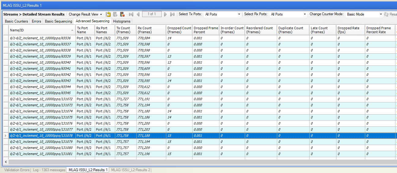This screenshot has width=397, height=173.
Task: Click the horizontal scrollbar left arrow
Action: coord(6,162)
